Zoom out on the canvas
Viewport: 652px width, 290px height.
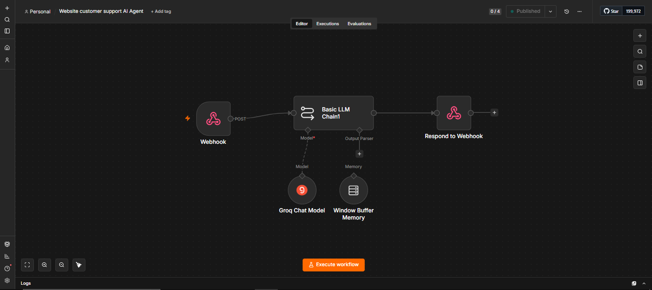point(62,265)
